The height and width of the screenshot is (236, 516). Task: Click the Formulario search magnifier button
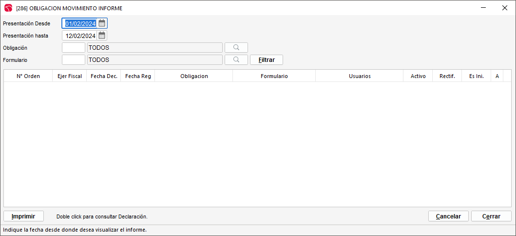[236, 60]
